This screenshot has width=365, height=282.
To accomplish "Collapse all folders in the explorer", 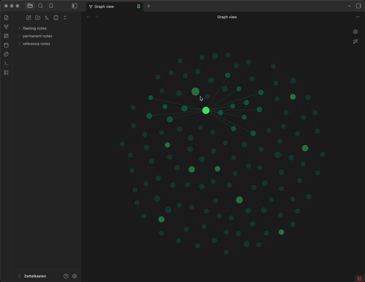I will point(65,18).
